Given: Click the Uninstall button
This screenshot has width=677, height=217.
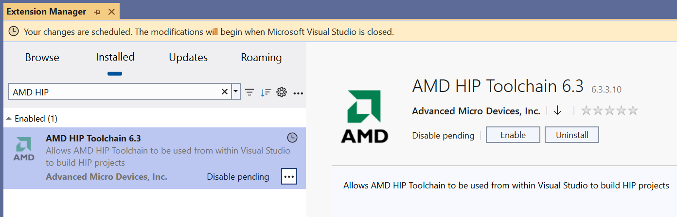Looking at the screenshot, I should 571,135.
